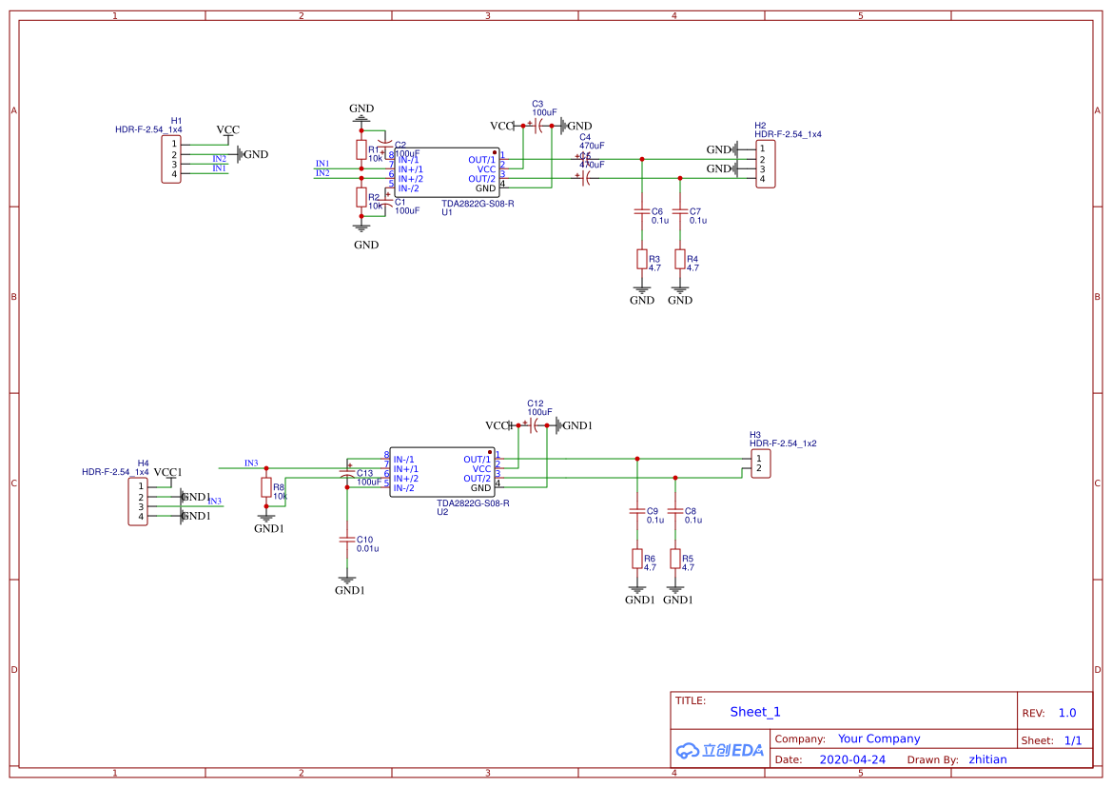This screenshot has height=788, width=1112.
Task: Click the 'HDR-F-2.54_1x2' label of H3
Action: pos(783,443)
